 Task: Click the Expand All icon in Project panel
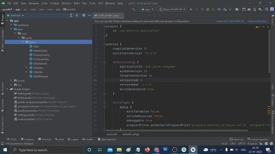point(71,15)
